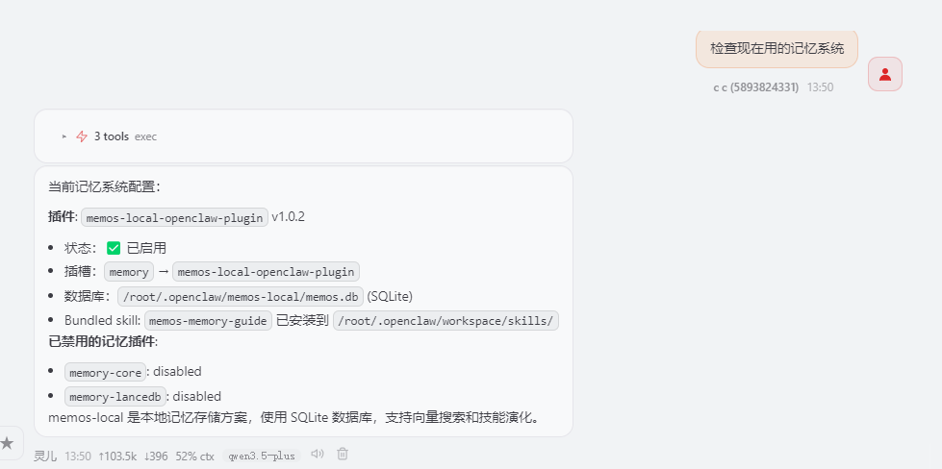Image resolution: width=942 pixels, height=469 pixels.
Task: Play the reply with the speaker icon
Action: [x=318, y=455]
